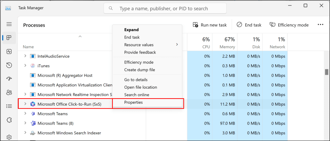The image size is (330, 141).
Task: Expand the Microsoft Teams row showing 0.6 MB
Action: click(x=25, y=113)
